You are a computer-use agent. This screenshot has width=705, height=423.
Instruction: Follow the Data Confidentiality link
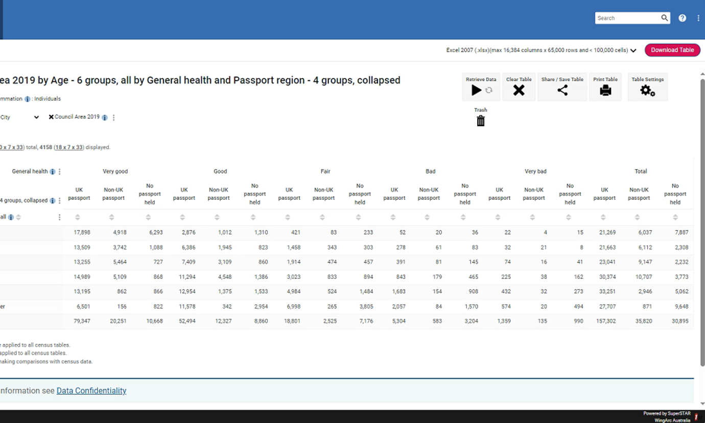pyautogui.click(x=91, y=391)
